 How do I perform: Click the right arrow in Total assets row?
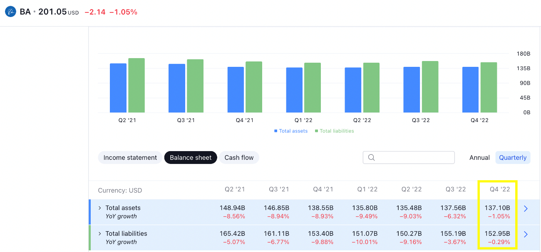526,208
